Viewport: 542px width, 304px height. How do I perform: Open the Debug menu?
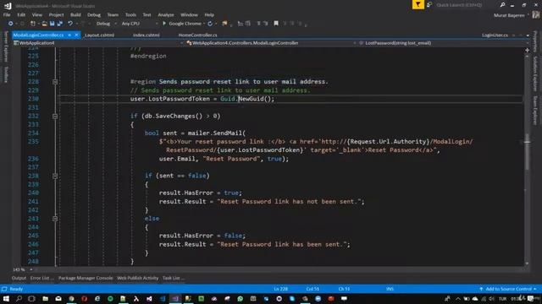pos(94,15)
